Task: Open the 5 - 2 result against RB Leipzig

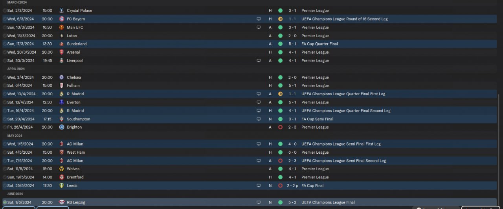Action: click(292, 202)
